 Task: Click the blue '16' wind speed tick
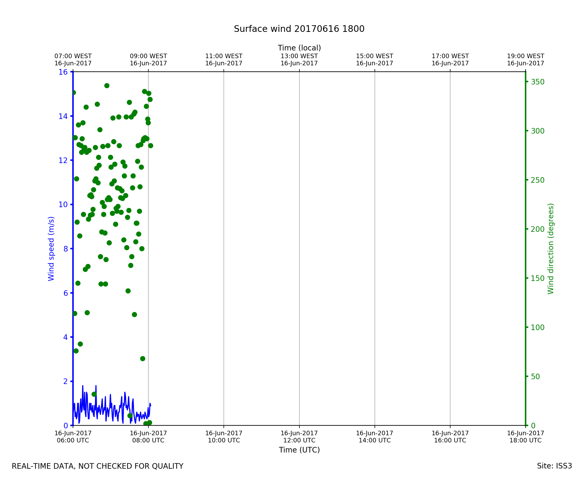pos(63,72)
